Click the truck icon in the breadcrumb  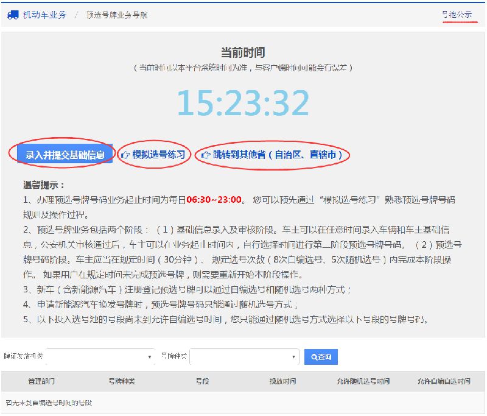[x=13, y=15]
